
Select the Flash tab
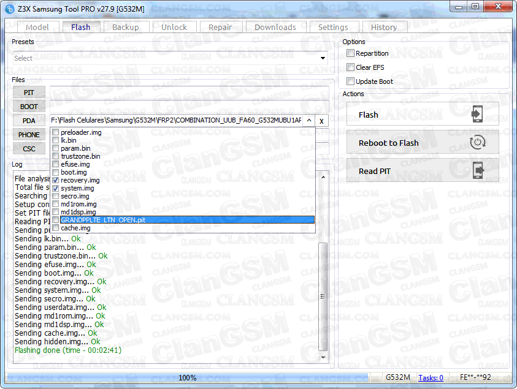[x=81, y=27]
